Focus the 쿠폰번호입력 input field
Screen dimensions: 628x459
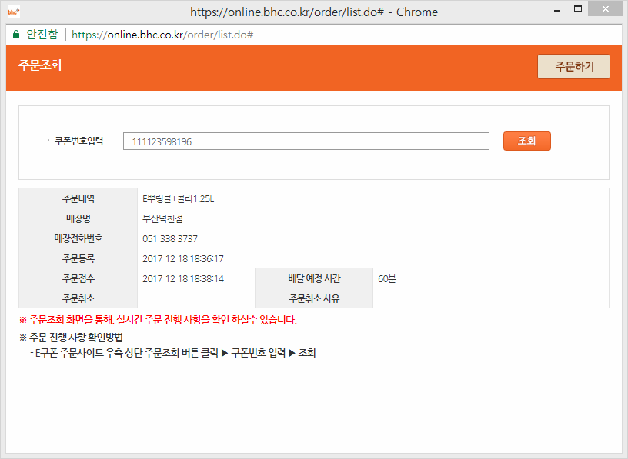pyautogui.click(x=306, y=141)
